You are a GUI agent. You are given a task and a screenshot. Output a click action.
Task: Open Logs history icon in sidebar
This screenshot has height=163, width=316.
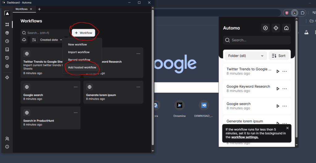point(7,58)
